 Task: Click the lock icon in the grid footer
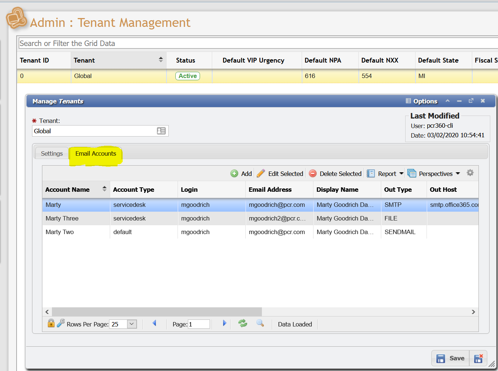pyautogui.click(x=51, y=324)
